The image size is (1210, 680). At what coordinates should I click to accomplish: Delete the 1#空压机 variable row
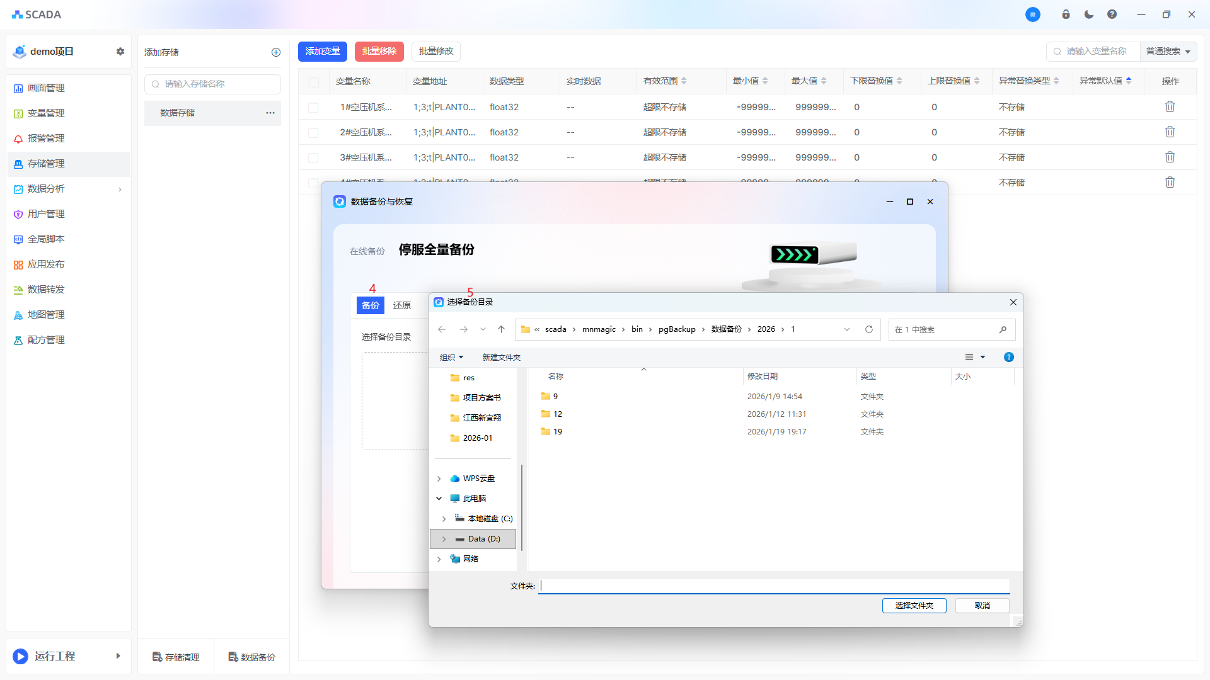pyautogui.click(x=1170, y=107)
